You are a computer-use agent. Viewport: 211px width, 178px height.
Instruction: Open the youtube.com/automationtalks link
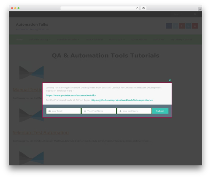coord(71,96)
